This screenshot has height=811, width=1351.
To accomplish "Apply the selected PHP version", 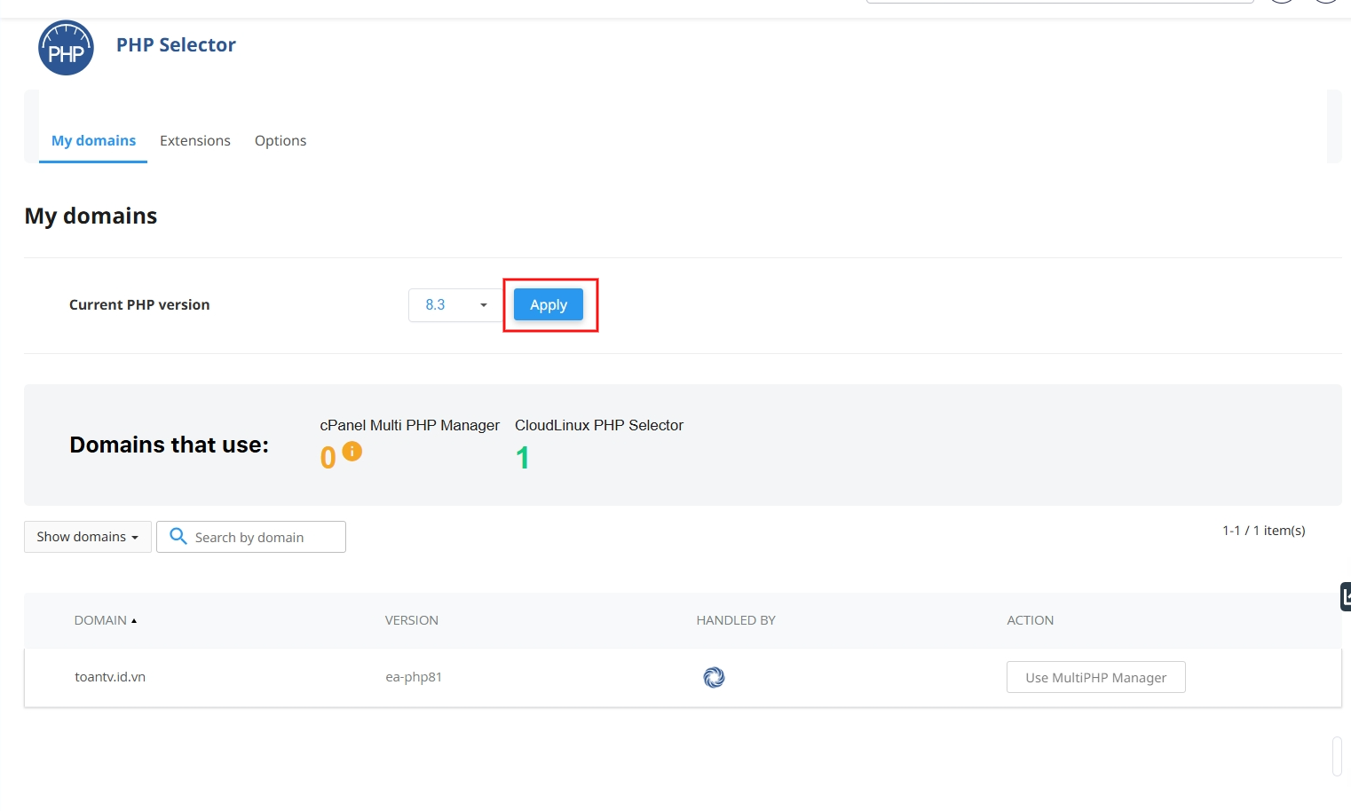I will [x=549, y=305].
